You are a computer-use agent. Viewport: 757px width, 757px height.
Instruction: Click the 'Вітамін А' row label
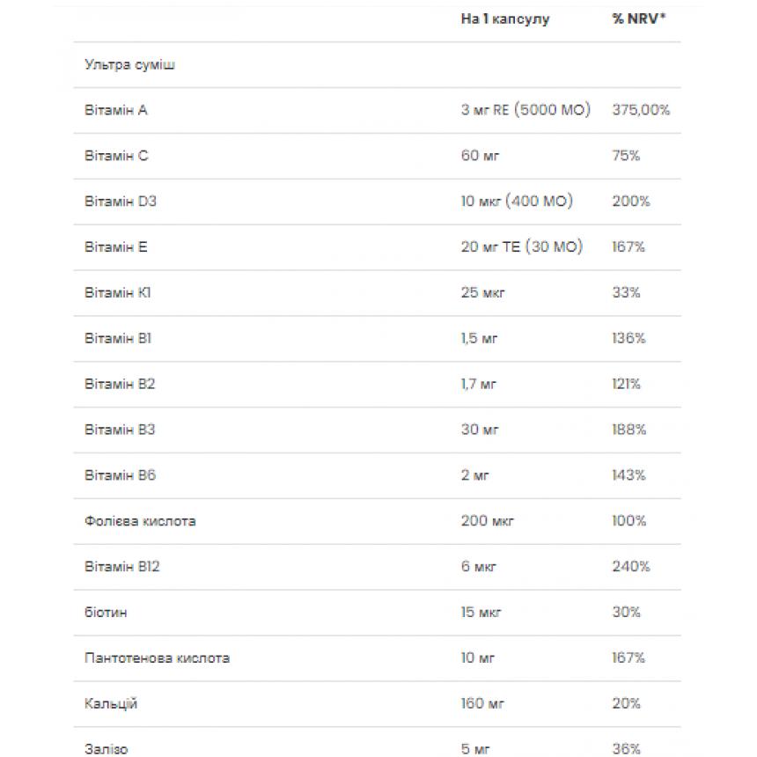click(x=116, y=110)
